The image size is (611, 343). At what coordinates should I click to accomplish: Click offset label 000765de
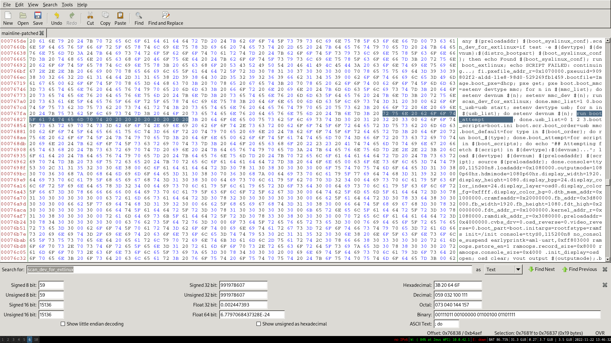pyautogui.click(x=13, y=41)
